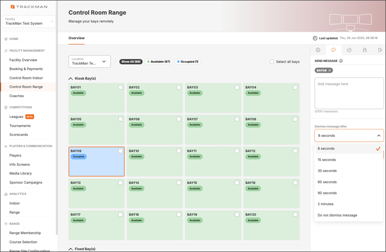Switch to the Overview tab
386x252 pixels.
(x=76, y=38)
